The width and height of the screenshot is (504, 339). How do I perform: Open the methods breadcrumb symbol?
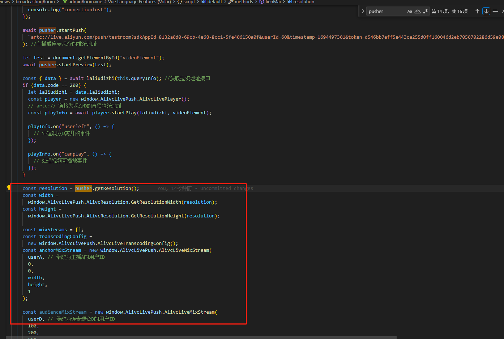(240, 2)
